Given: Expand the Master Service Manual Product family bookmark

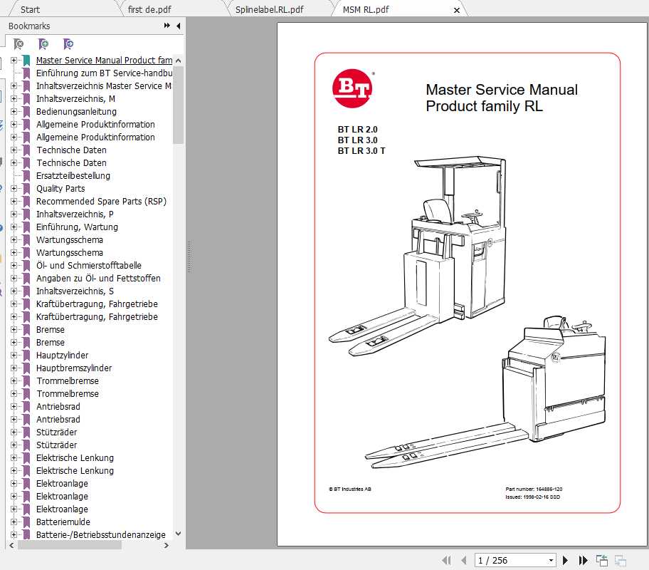Looking at the screenshot, I should (x=14, y=60).
